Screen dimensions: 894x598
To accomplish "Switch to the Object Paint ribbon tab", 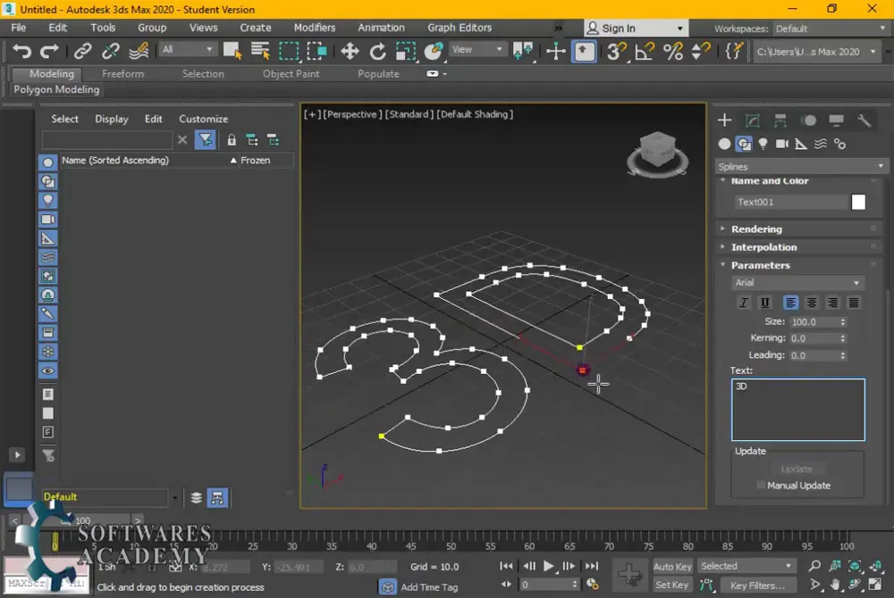I will click(291, 74).
